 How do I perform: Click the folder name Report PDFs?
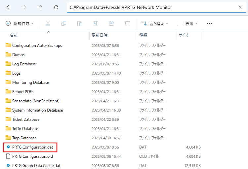click(x=23, y=92)
